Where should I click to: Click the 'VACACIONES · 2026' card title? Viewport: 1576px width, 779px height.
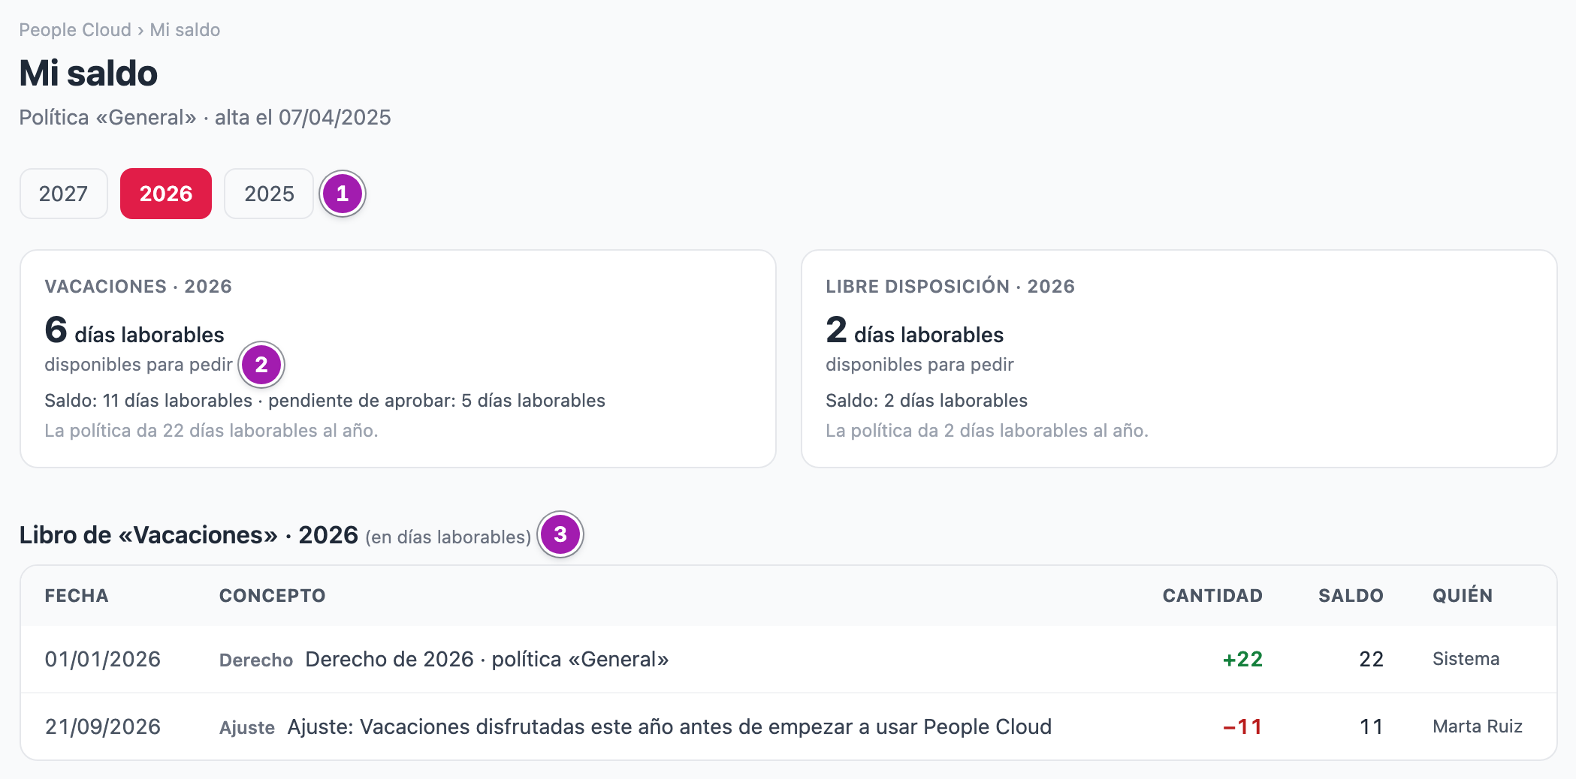(x=138, y=287)
